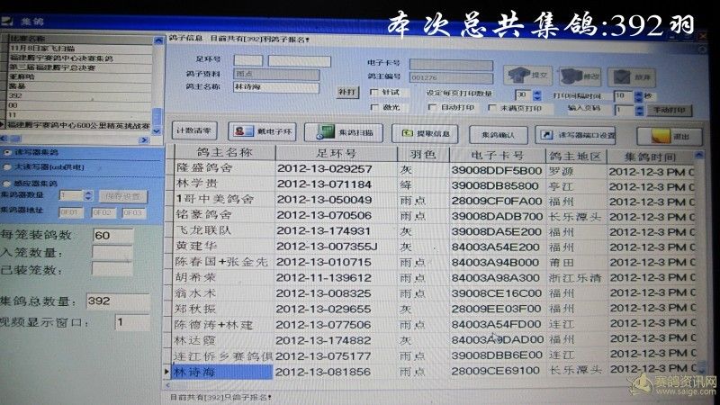Start 集鸽扫描 scanning
720x405 pixels.
338,133
